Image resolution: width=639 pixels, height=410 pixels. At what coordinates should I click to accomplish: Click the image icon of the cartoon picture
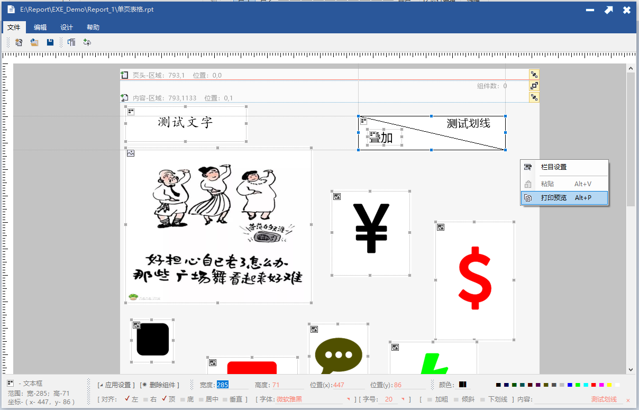click(x=131, y=153)
